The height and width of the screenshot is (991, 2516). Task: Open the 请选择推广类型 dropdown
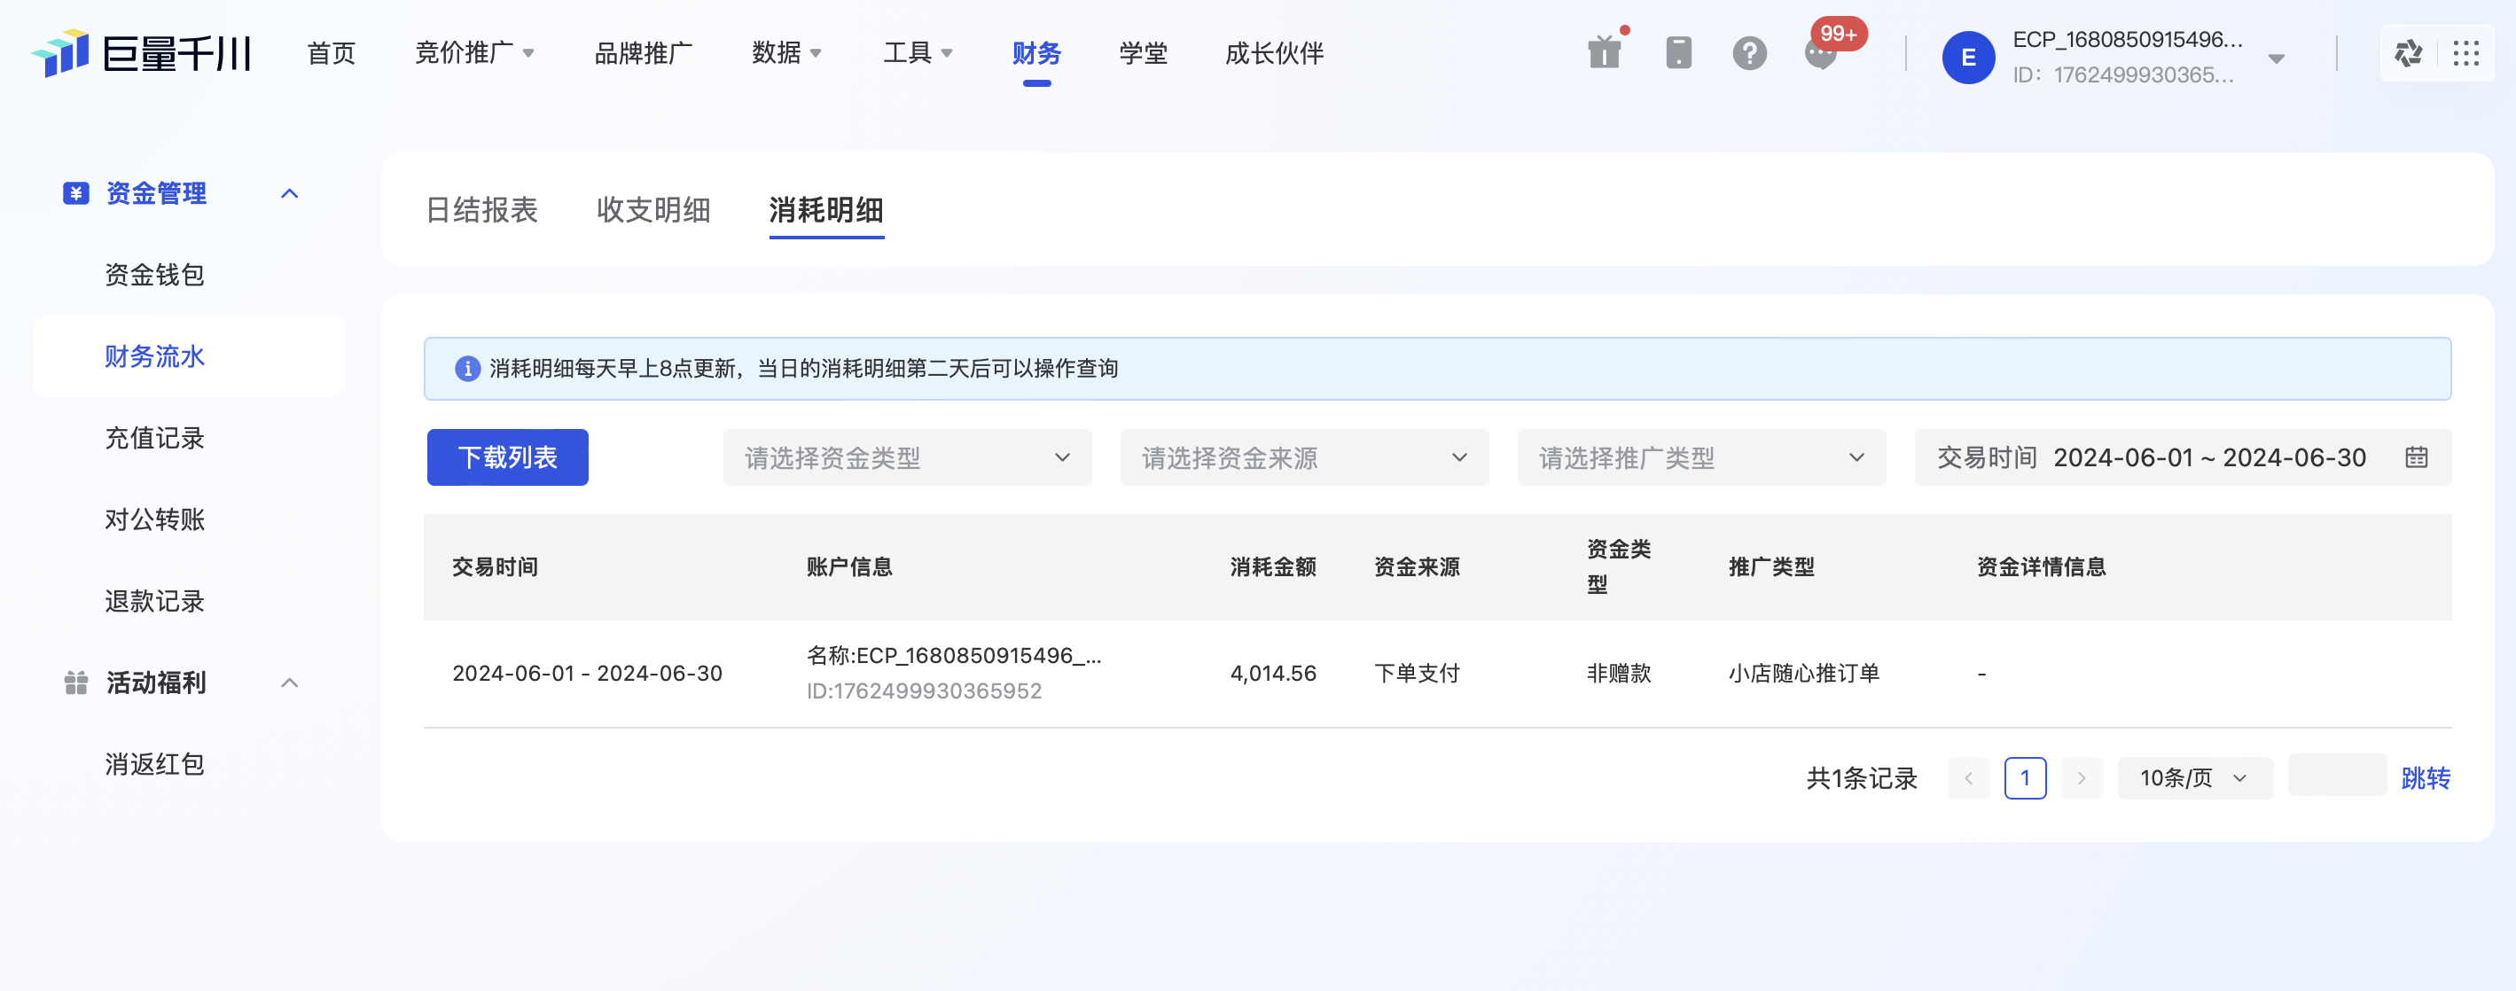[x=1700, y=456]
